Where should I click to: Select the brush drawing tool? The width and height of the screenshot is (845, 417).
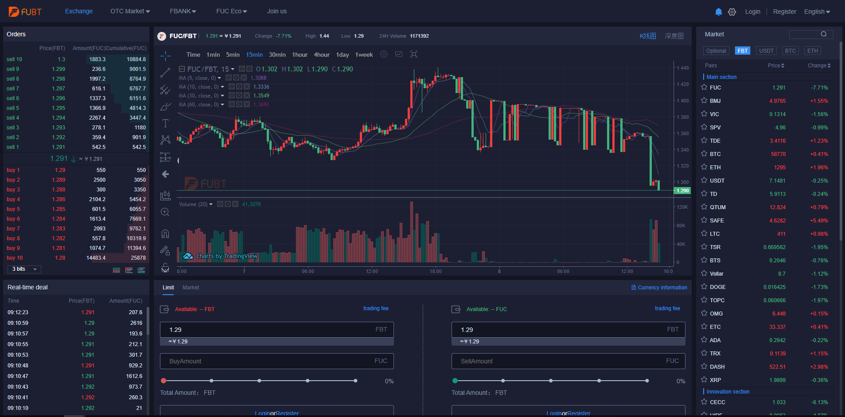[x=165, y=106]
